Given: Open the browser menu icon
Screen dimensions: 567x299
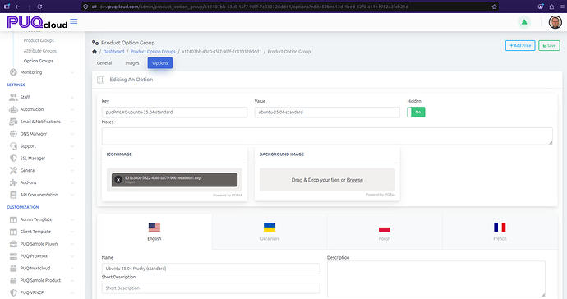Looking at the screenshot, I should (x=561, y=7).
